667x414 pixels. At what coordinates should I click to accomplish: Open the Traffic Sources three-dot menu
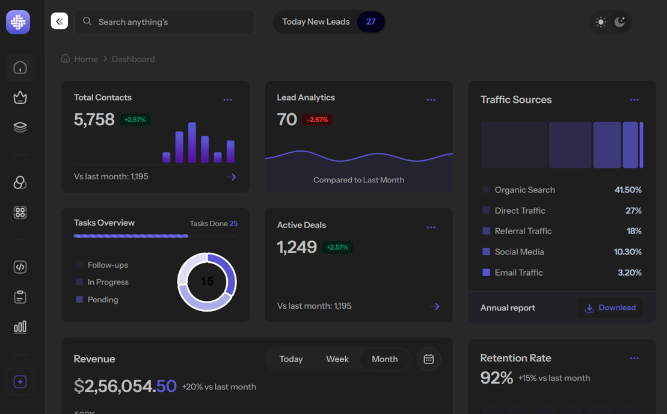click(635, 100)
